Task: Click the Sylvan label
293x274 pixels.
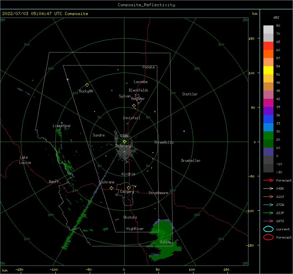Action: (125, 96)
